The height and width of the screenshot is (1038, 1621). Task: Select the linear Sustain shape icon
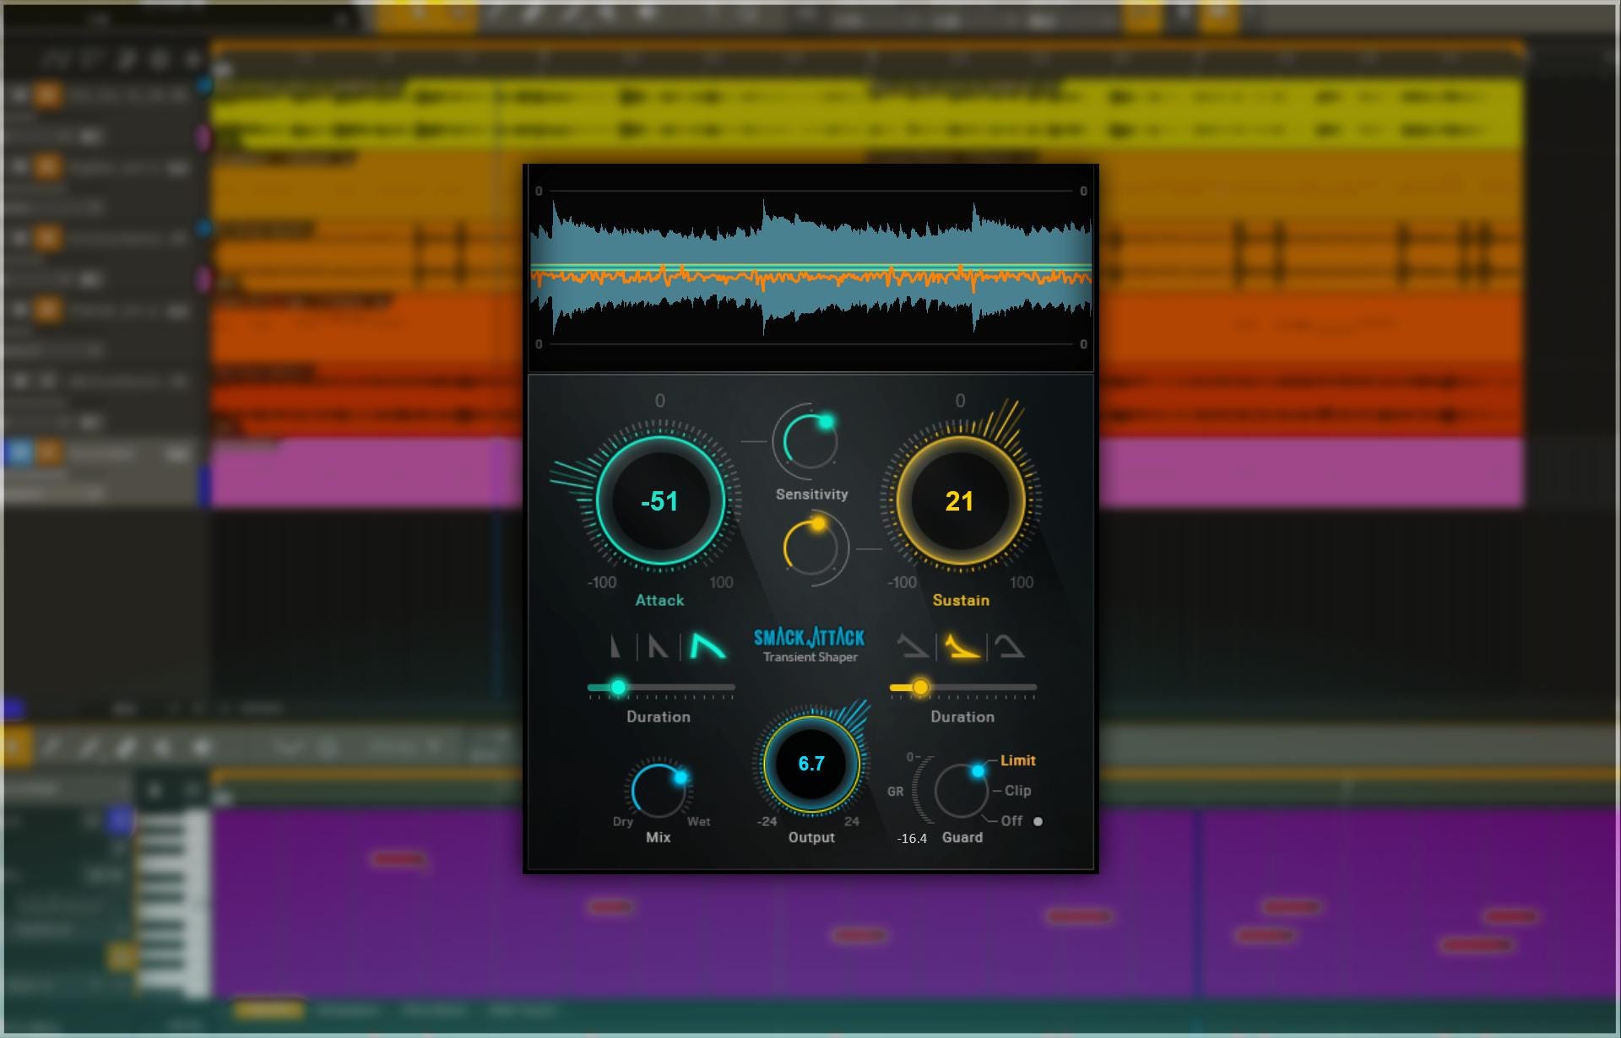(x=913, y=647)
